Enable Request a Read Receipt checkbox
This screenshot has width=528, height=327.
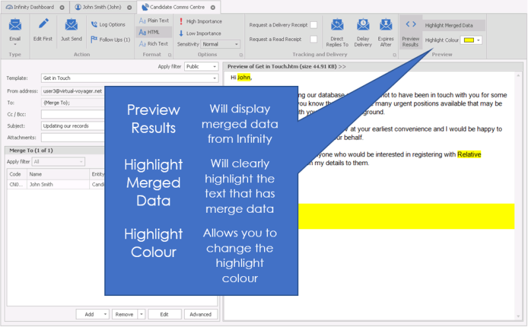click(313, 39)
